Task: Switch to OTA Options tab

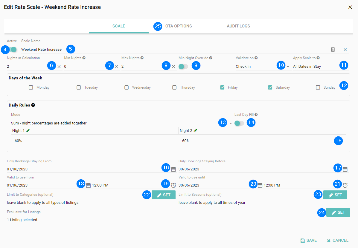Action: click(x=178, y=26)
